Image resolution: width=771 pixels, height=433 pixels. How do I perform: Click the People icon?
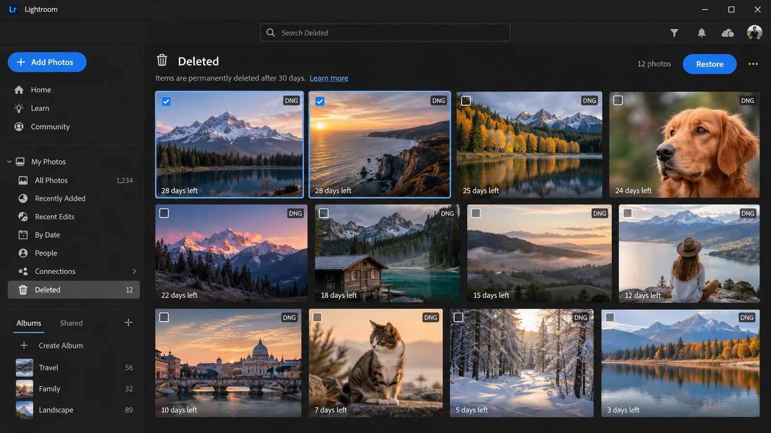click(23, 253)
